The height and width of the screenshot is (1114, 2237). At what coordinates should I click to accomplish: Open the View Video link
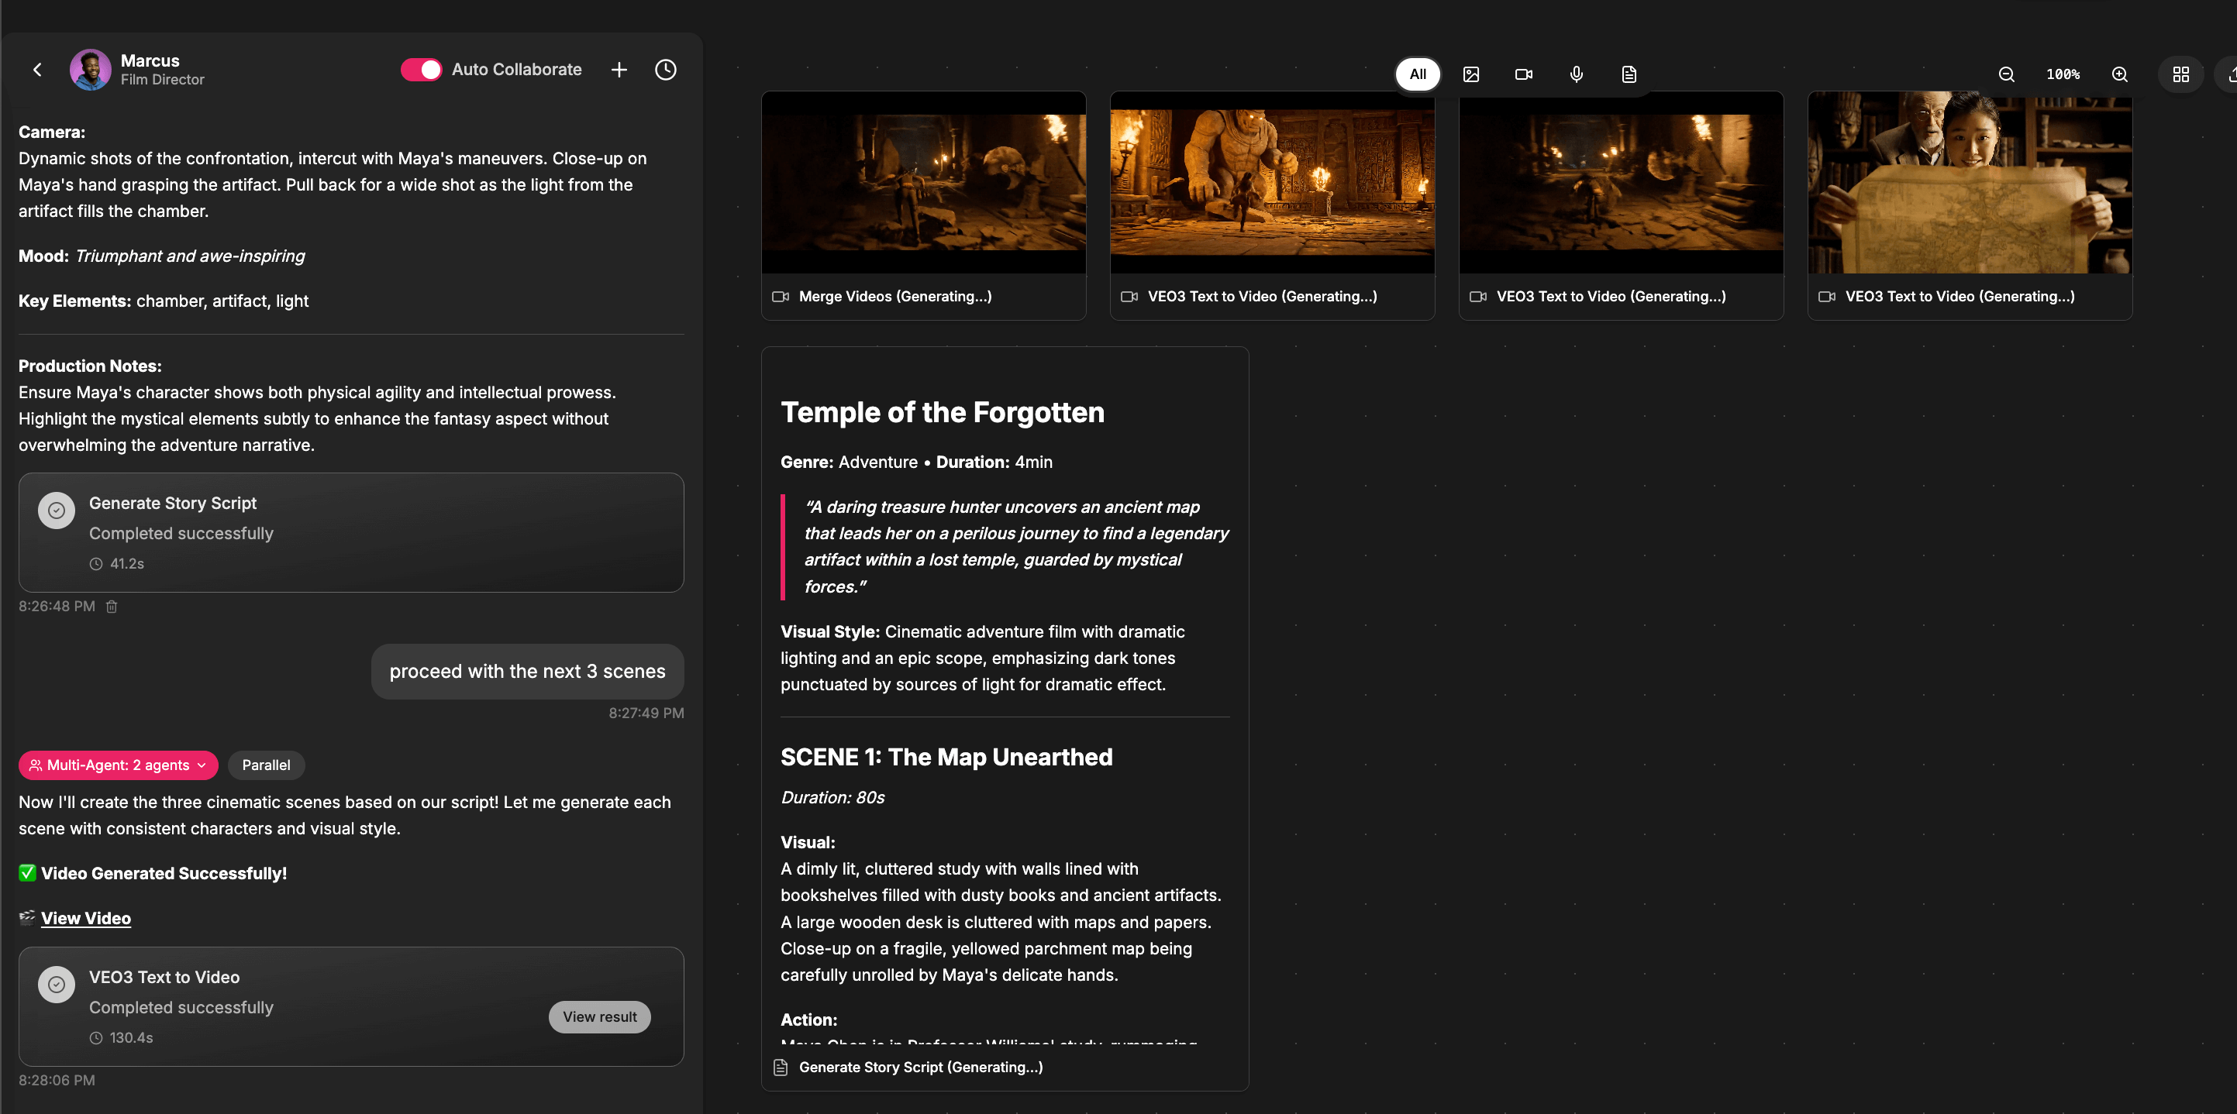click(86, 918)
